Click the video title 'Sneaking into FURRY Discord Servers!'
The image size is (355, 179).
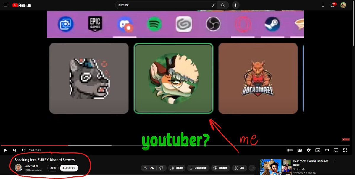point(45,160)
